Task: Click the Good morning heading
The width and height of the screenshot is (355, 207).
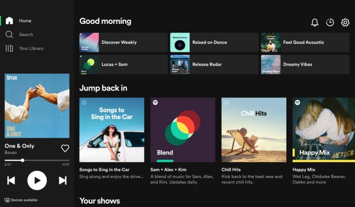Action: coord(106,21)
